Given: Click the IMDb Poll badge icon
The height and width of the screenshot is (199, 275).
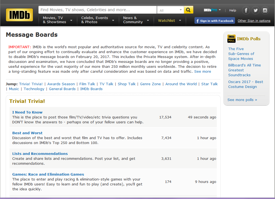Looking at the screenshot, I should pyautogui.click(x=231, y=39).
